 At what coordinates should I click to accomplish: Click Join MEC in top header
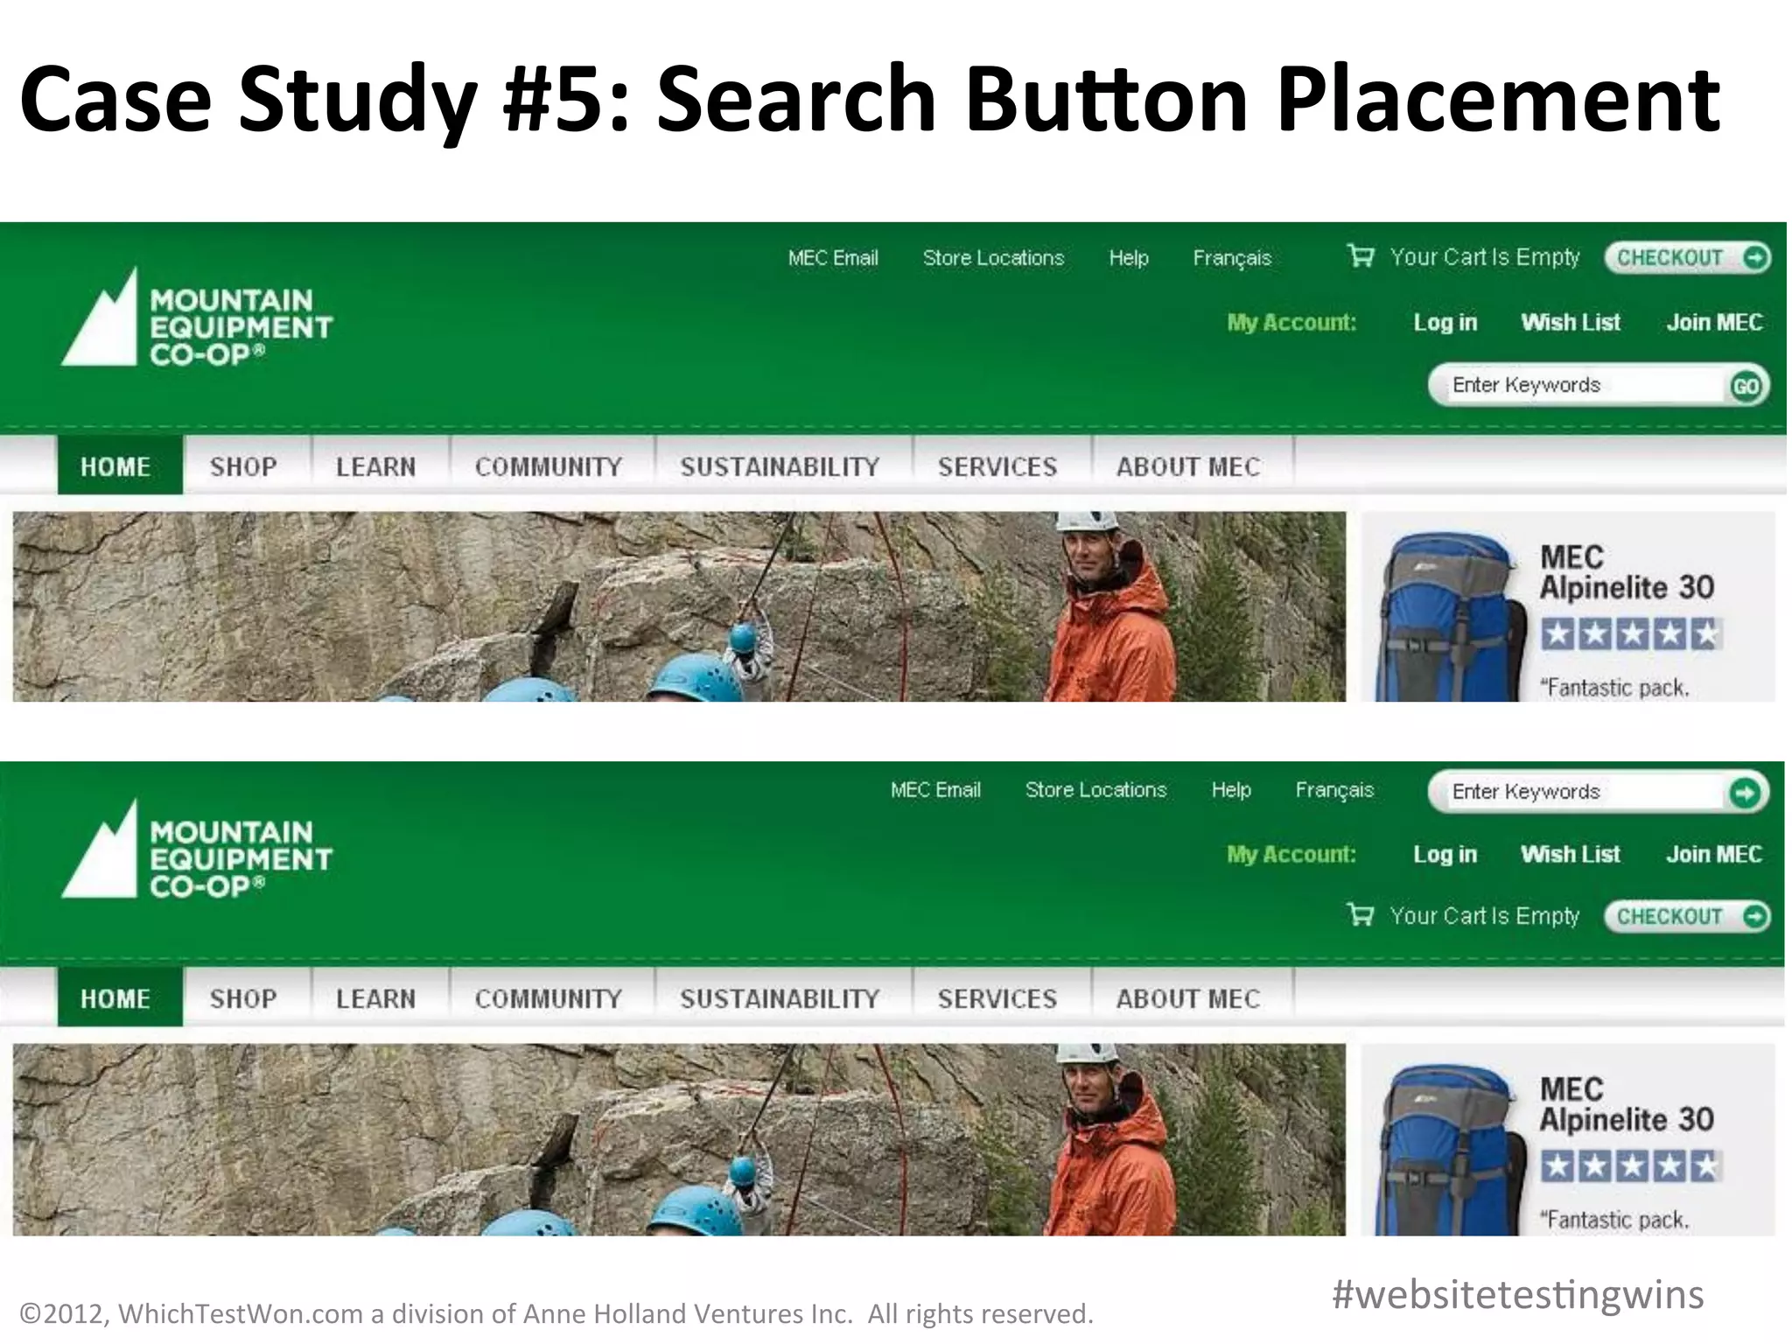pos(1714,323)
